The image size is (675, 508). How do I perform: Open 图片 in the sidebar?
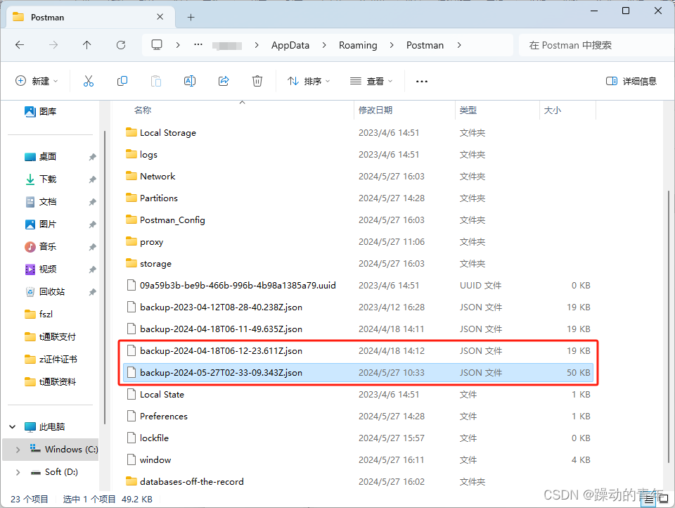(x=41, y=224)
